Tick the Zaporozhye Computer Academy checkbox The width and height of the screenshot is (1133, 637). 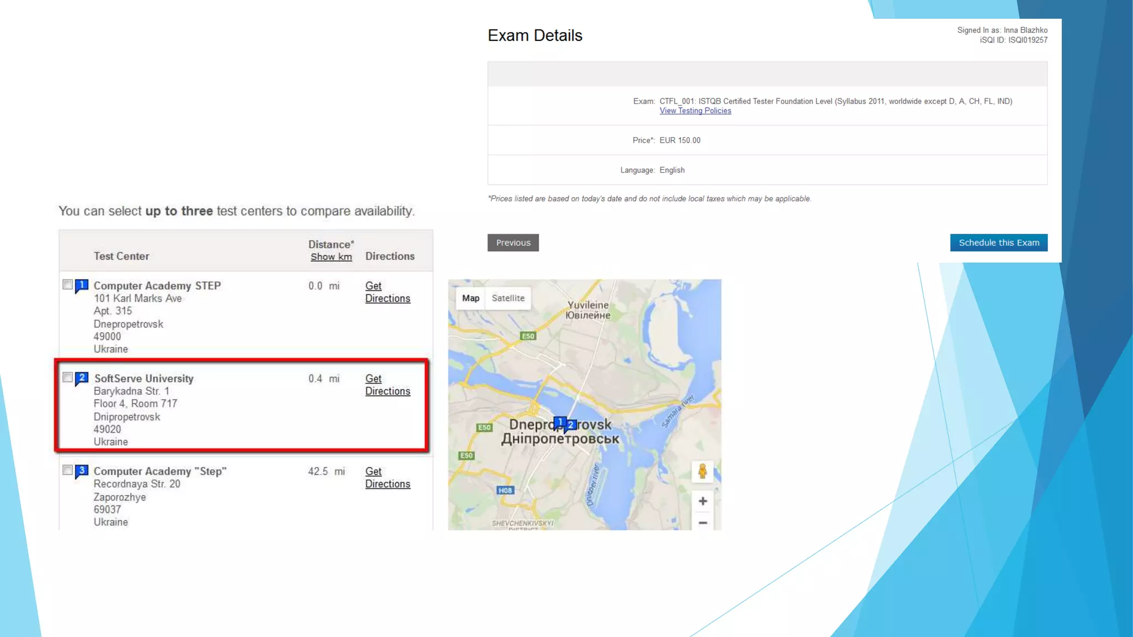click(x=67, y=470)
